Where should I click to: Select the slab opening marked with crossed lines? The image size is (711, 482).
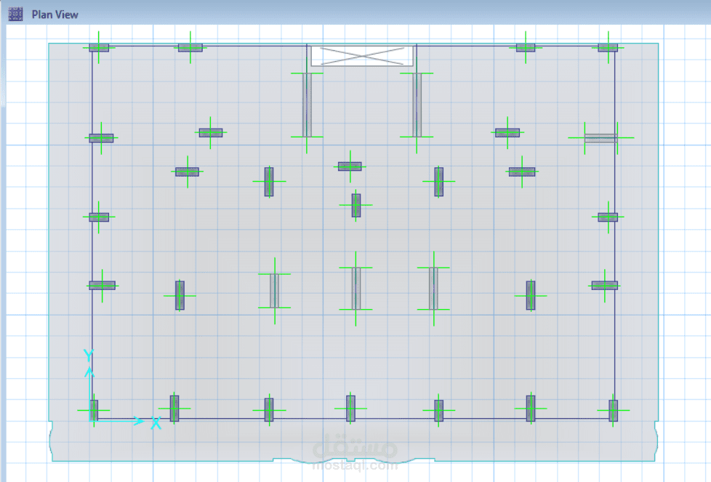(362, 56)
